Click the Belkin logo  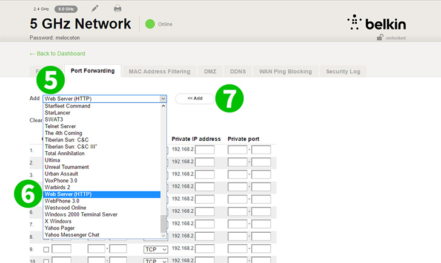[x=377, y=22]
